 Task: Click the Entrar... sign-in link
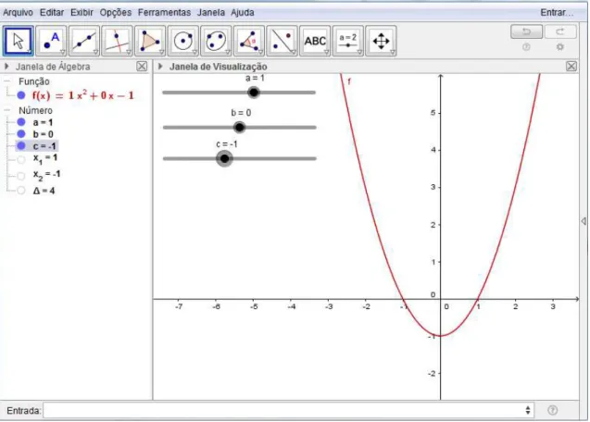tap(557, 12)
